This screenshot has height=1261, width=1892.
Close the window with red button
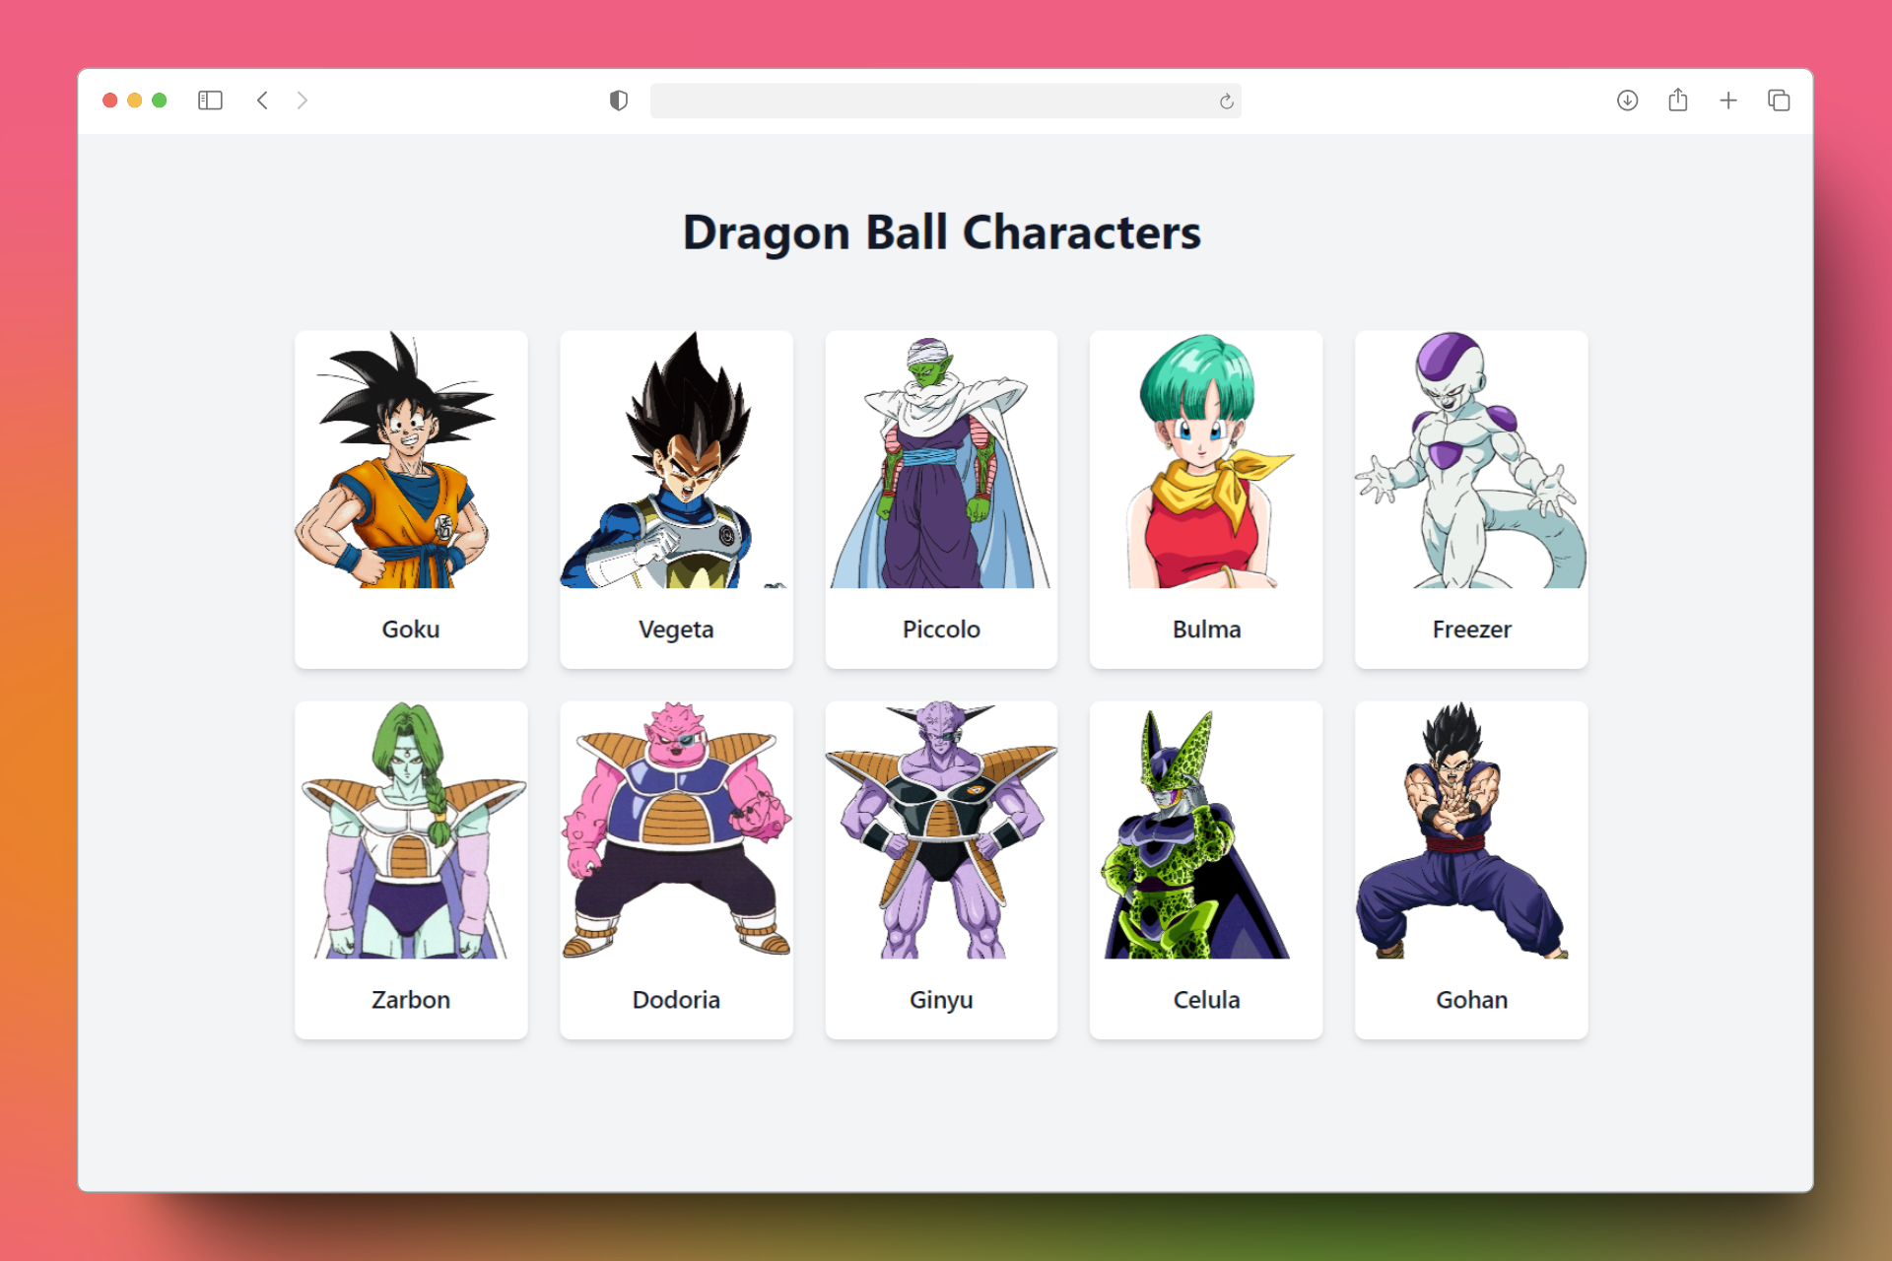(x=110, y=100)
